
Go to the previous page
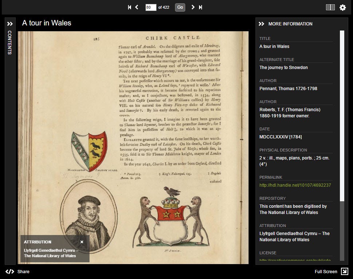click(137, 7)
